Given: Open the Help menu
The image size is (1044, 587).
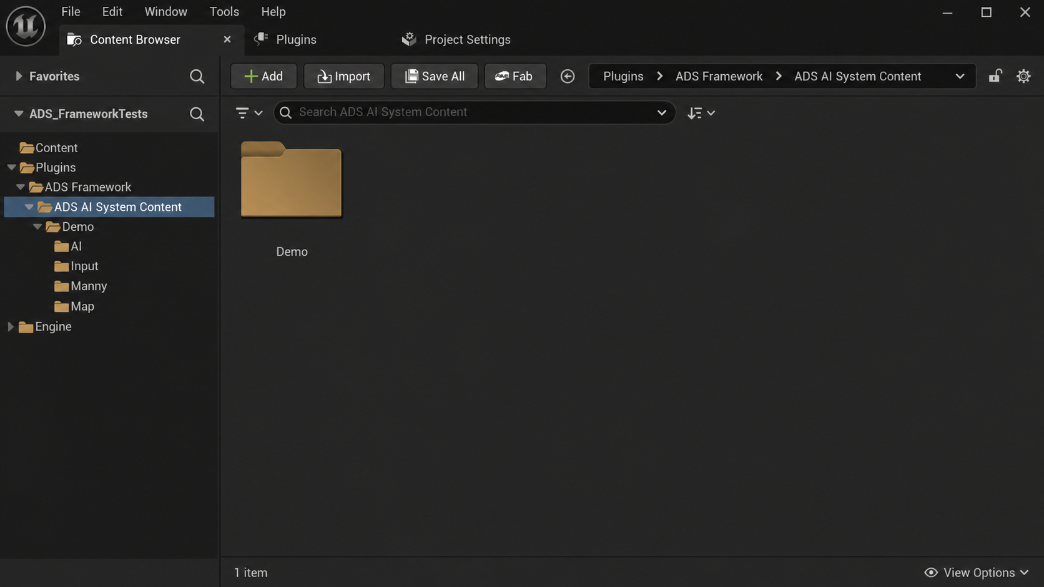Looking at the screenshot, I should point(273,12).
